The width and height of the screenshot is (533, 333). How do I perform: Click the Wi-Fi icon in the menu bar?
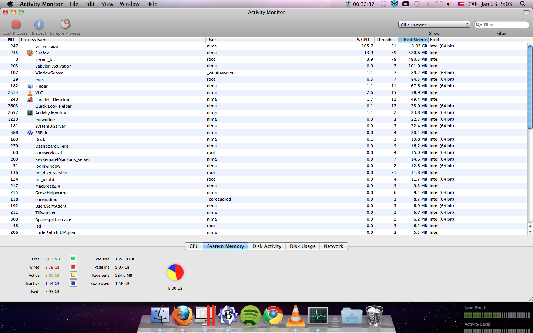pyautogui.click(x=439, y=4)
